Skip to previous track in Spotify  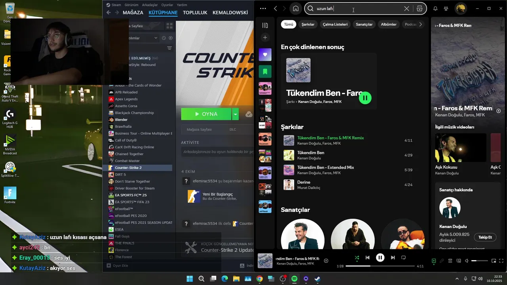(368, 258)
